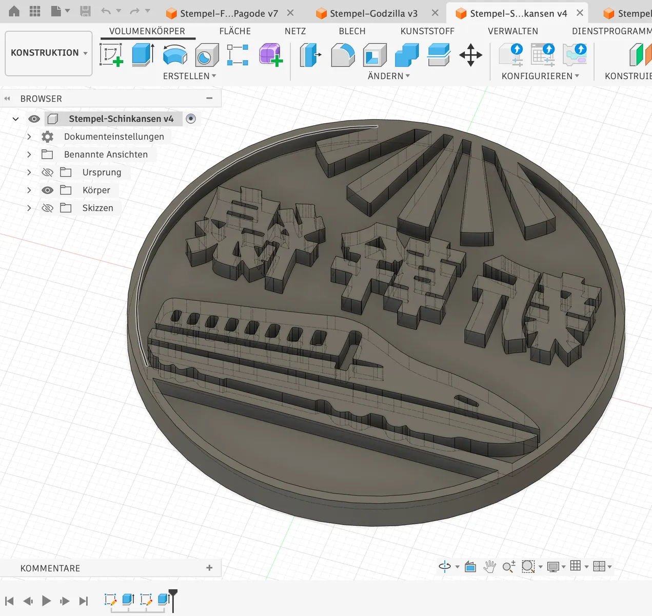Open the ÄNDERN dropdown menu

click(x=389, y=76)
